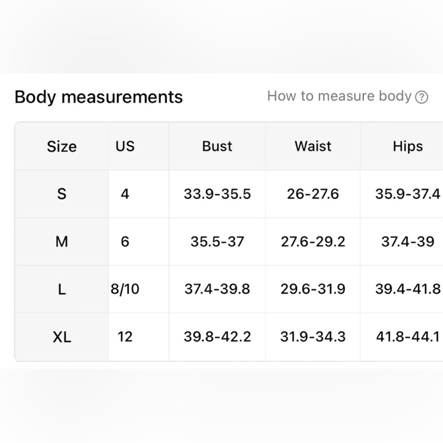Screen dimensions: 443x443
Task: Select the Bust column header
Action: point(217,146)
